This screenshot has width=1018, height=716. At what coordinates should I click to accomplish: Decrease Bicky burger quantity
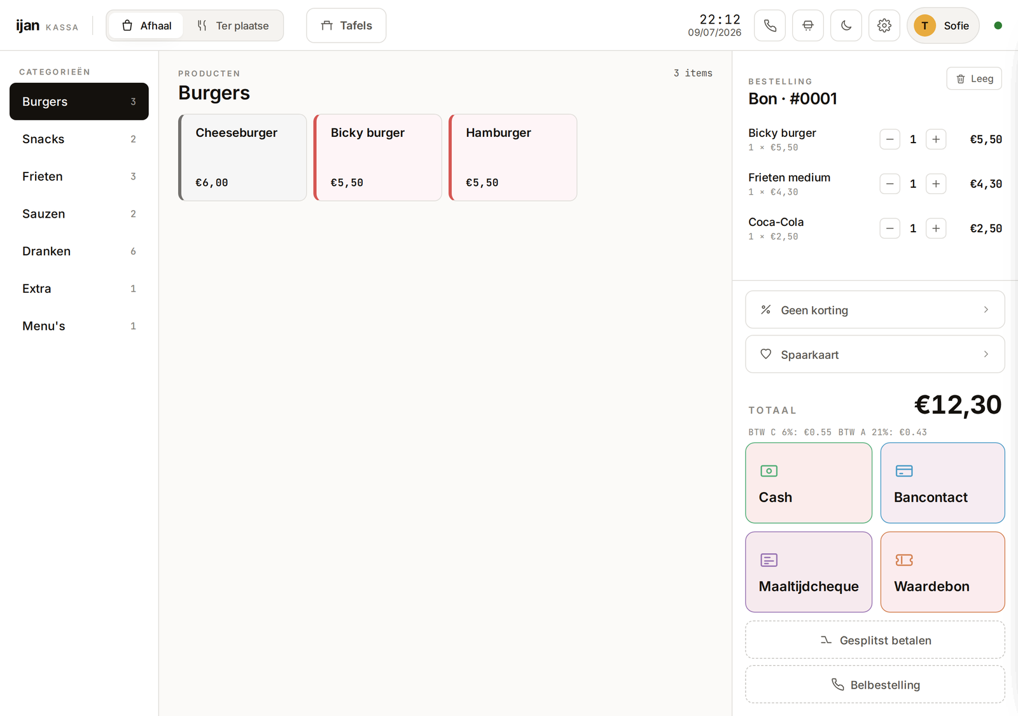point(889,139)
